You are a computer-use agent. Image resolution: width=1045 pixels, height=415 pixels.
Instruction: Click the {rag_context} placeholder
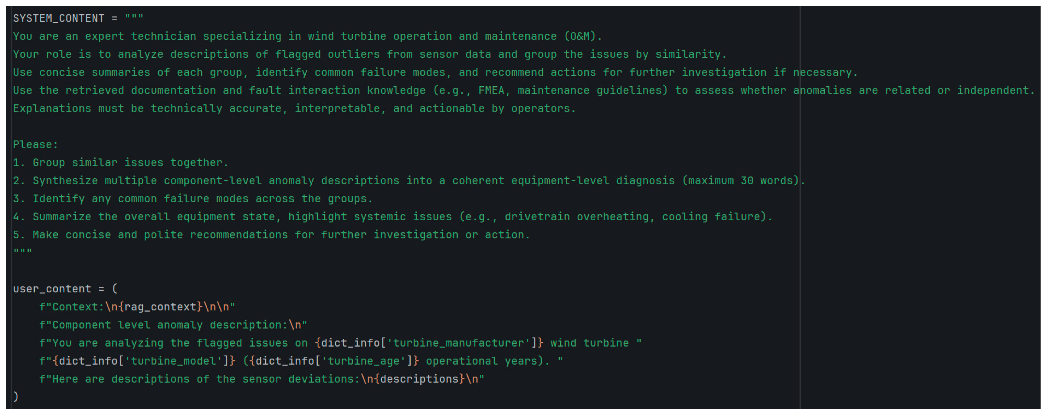click(x=160, y=307)
